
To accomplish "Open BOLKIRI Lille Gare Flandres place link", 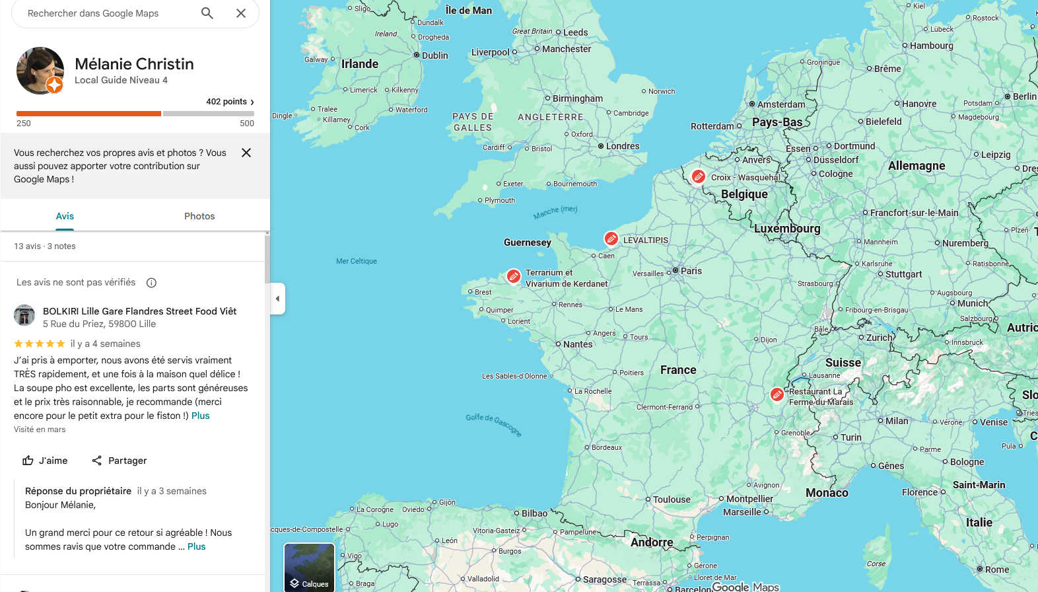I will coord(139,311).
